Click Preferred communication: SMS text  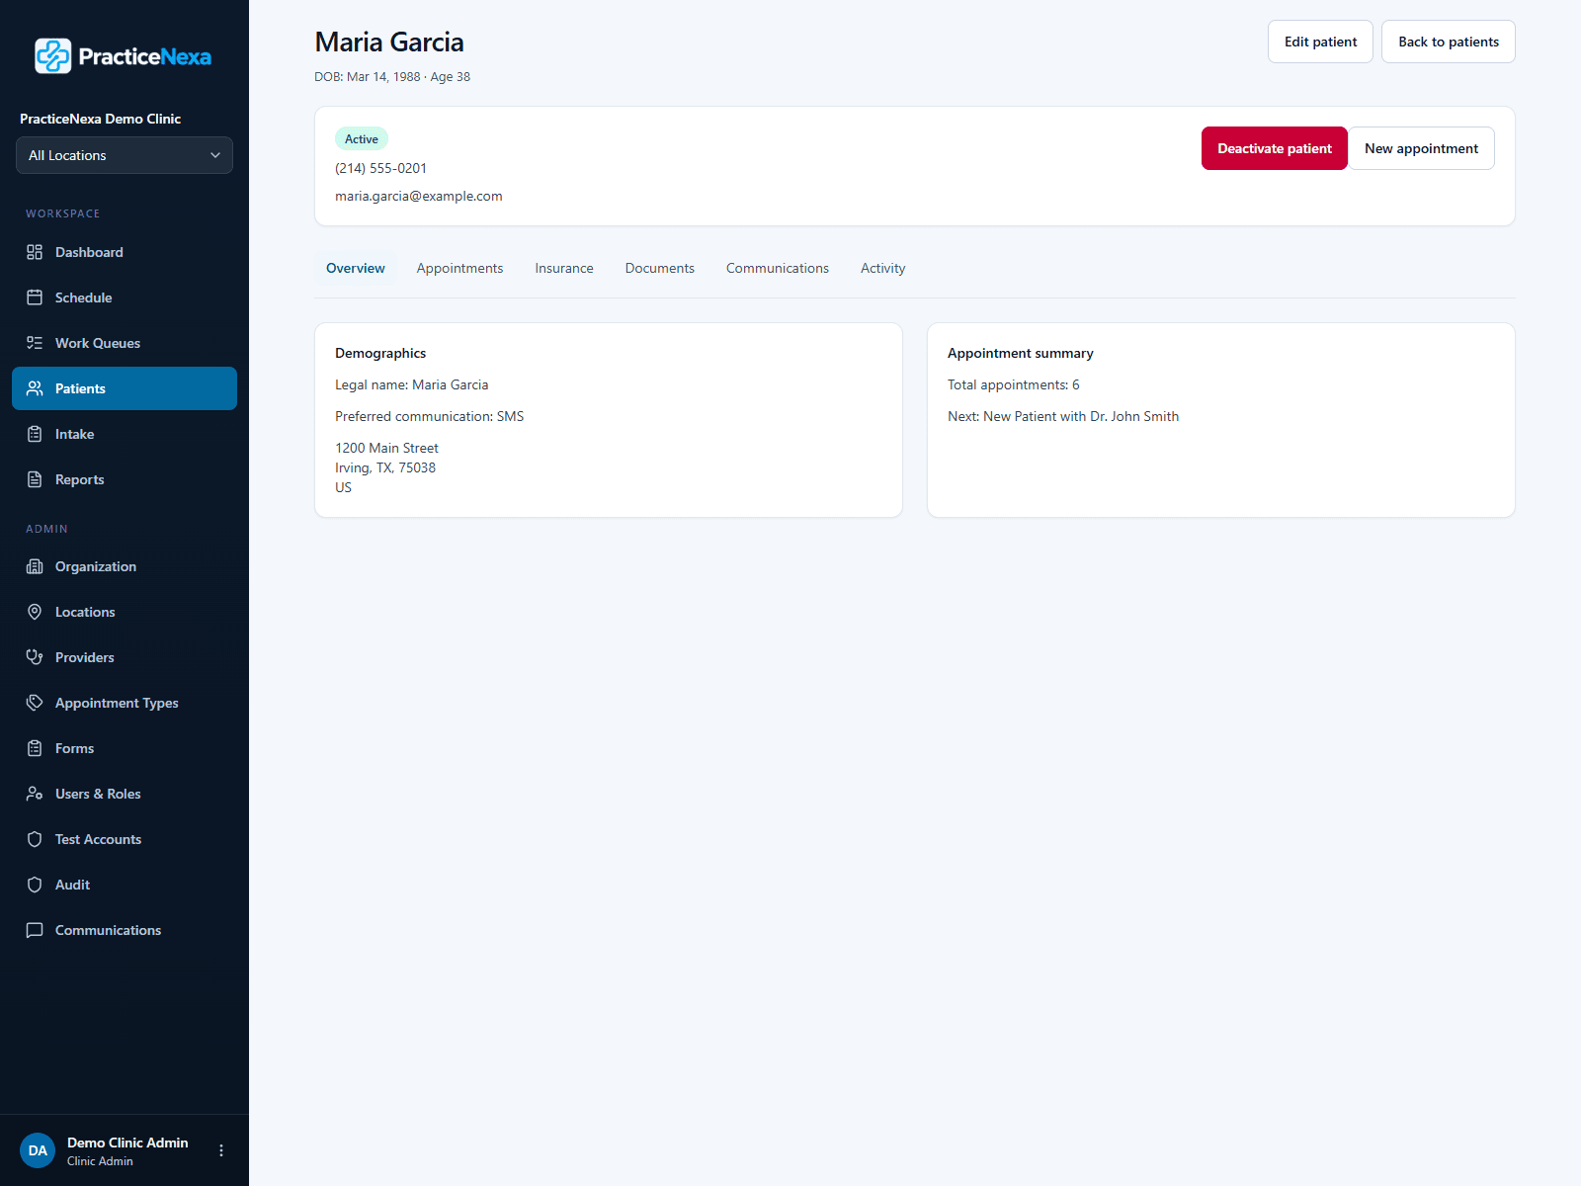click(430, 416)
